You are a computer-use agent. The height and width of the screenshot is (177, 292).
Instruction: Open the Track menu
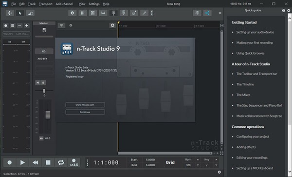[32, 4]
